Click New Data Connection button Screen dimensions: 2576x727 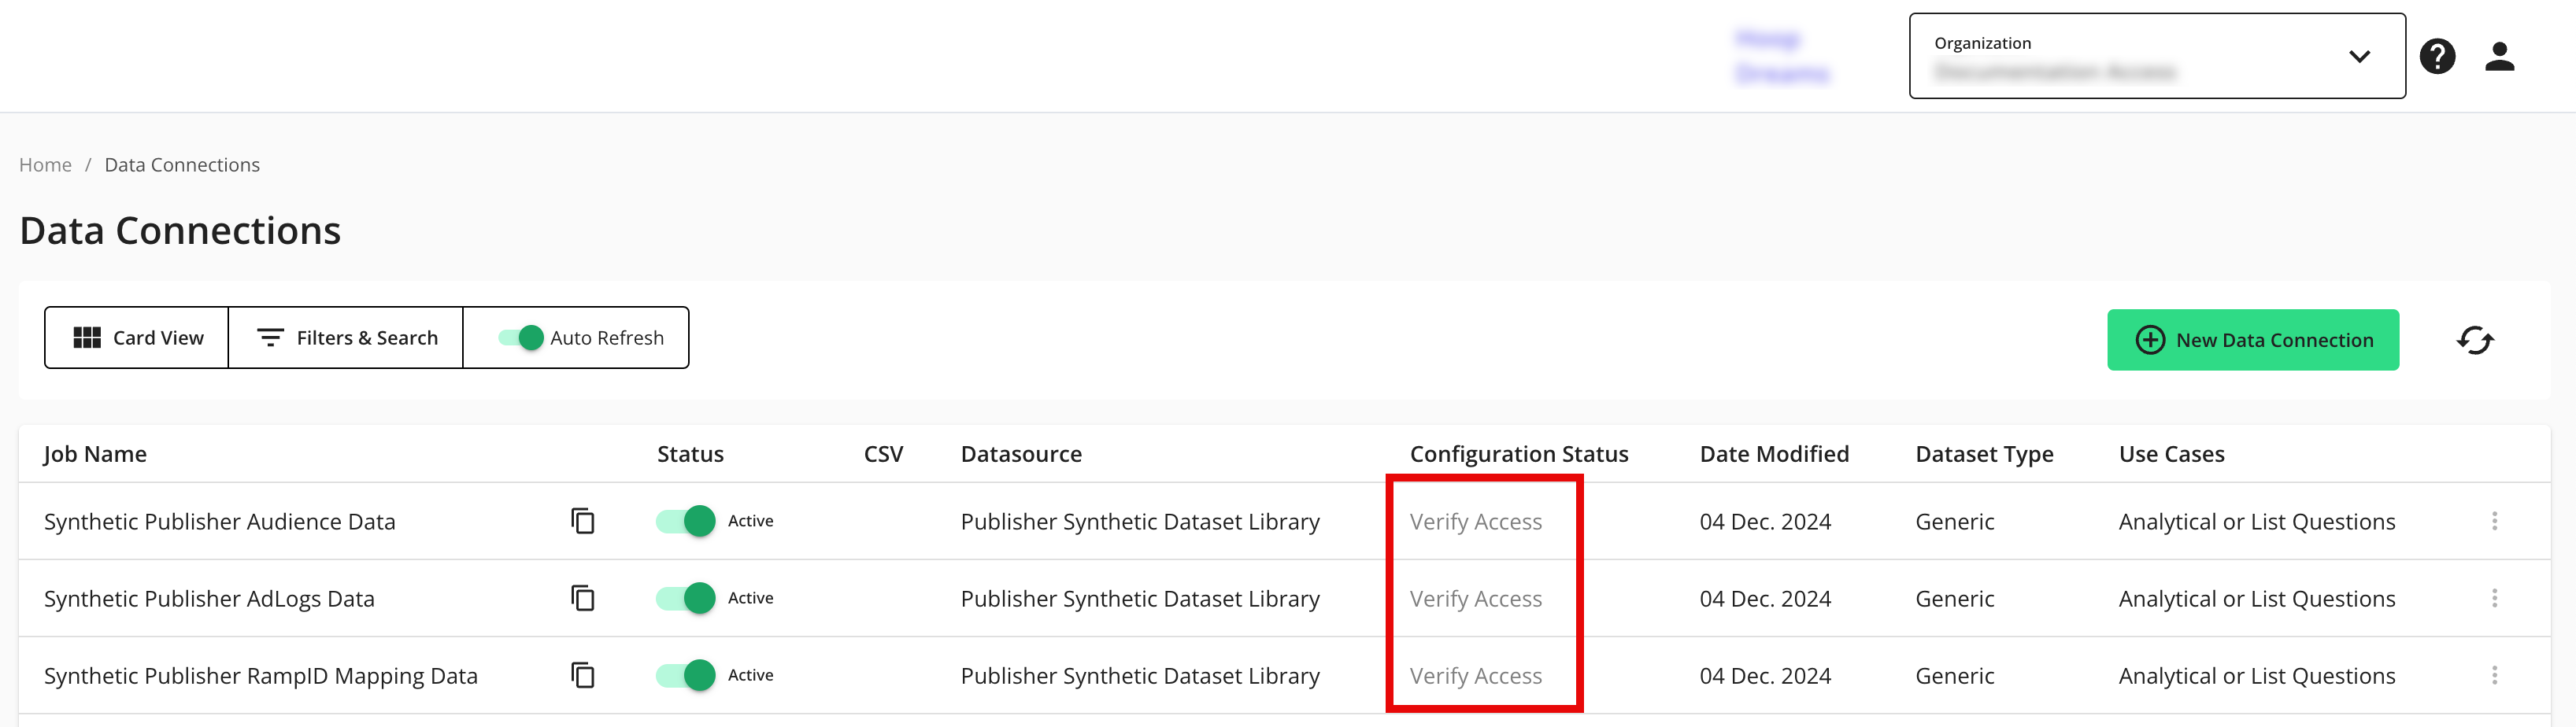point(2252,340)
